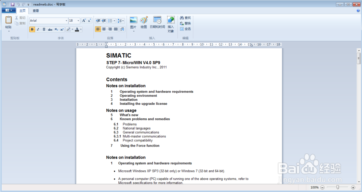Image resolution: width=362 pixels, height=192 pixels.
Task: Find text with 查找
Action: (x=185, y=18)
